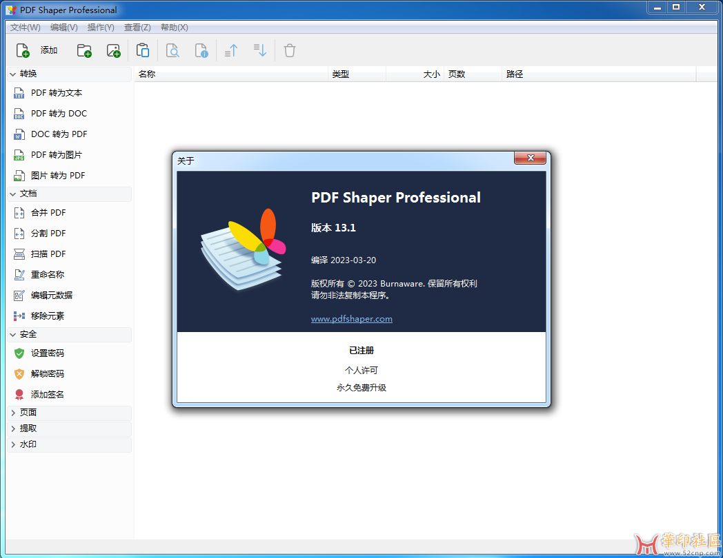The image size is (723, 558).
Task: Click the green shield 设置密码 icon
Action: coord(19,353)
